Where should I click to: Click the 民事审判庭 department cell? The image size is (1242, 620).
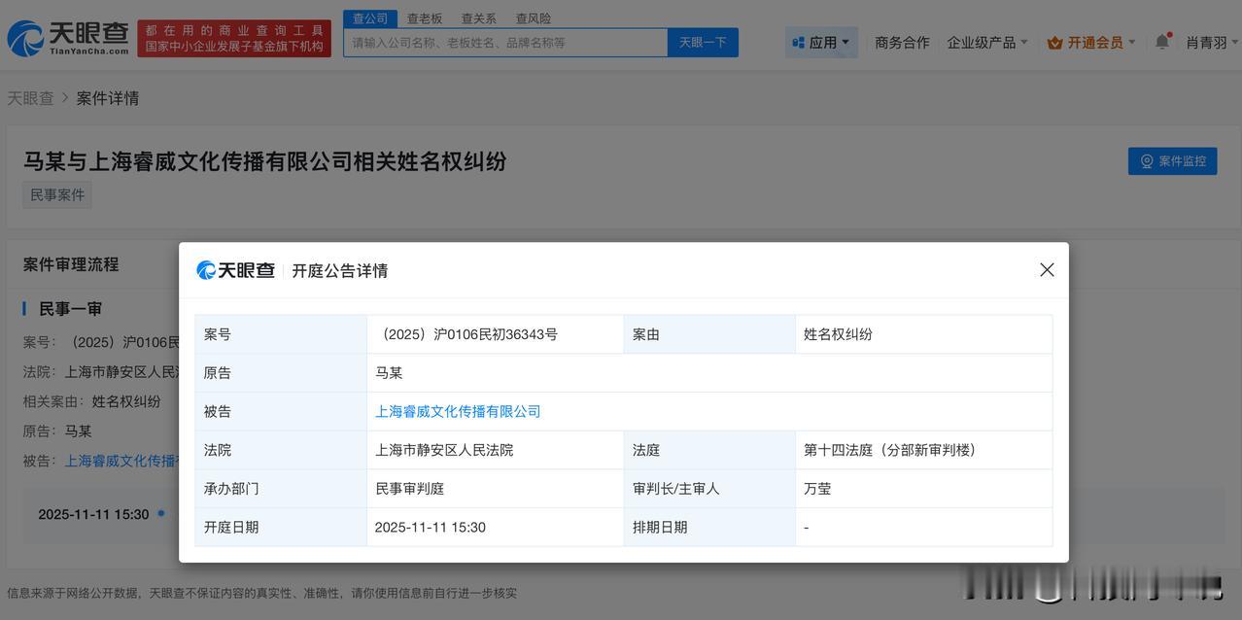click(x=495, y=489)
